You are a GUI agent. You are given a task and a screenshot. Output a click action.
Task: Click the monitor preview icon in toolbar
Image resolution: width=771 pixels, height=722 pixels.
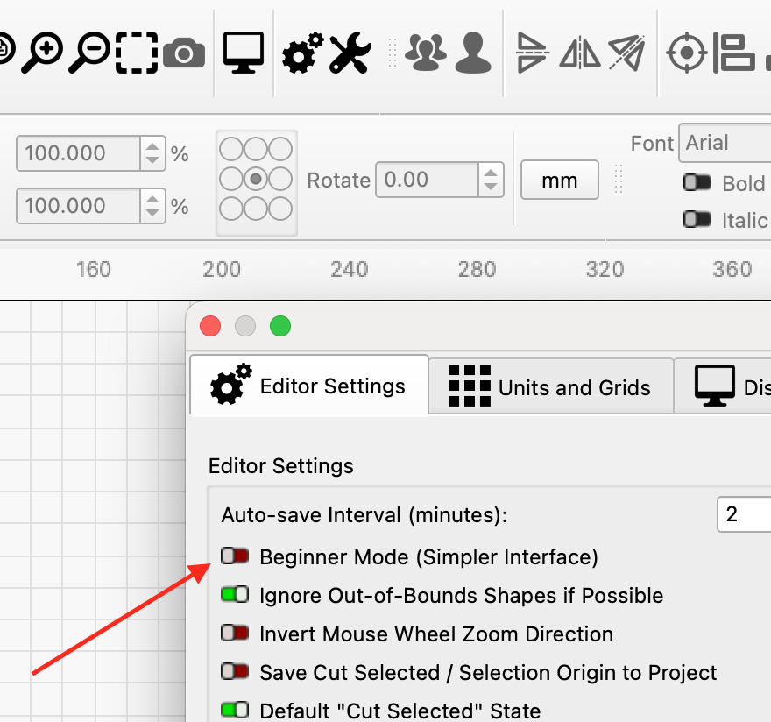(244, 53)
